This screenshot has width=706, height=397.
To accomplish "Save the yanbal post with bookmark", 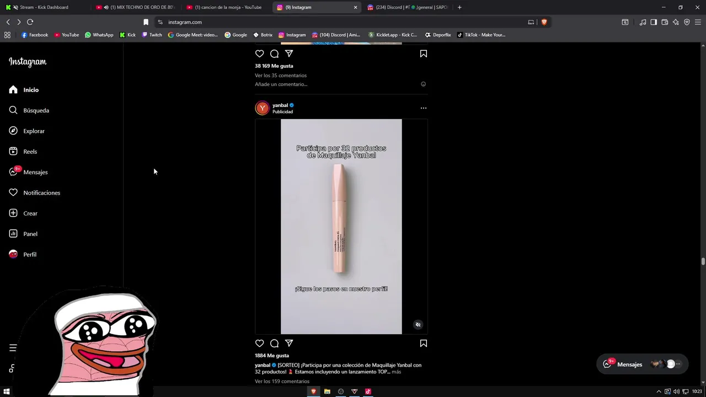I will click(424, 344).
